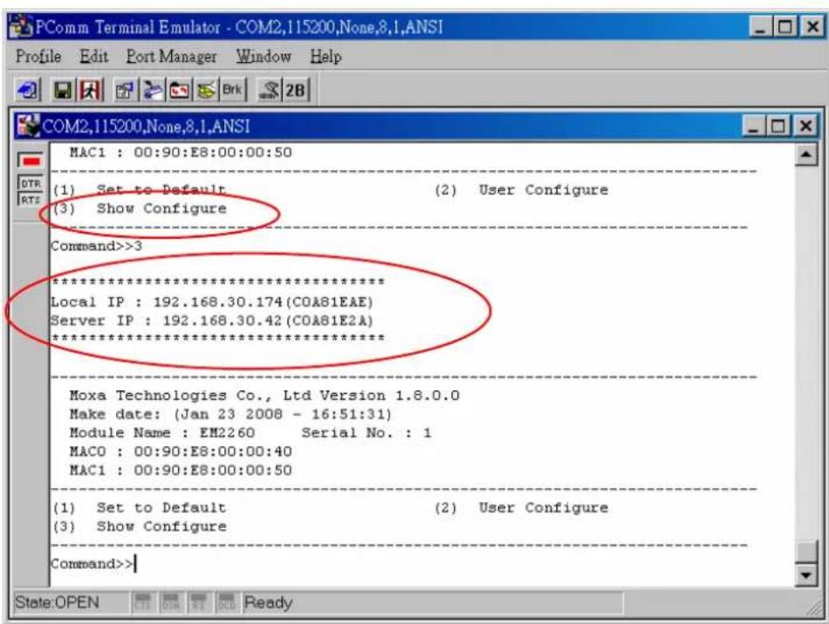Viewport: 829px width, 624px height.
Task: Click the topmost MAC1 : 00:90:E8:00:00:50 line
Action: pos(181,153)
